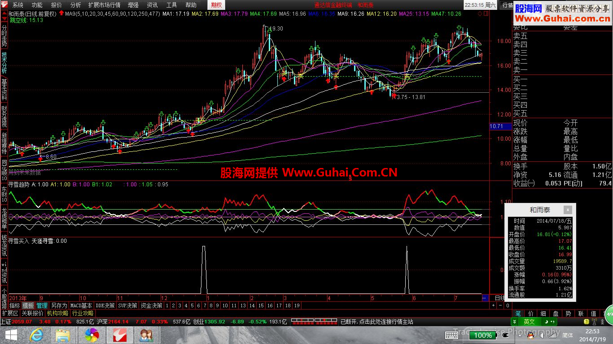The image size is (613, 344).
Task: Click the diamond icon at the chart's top right
Action: (480, 13)
